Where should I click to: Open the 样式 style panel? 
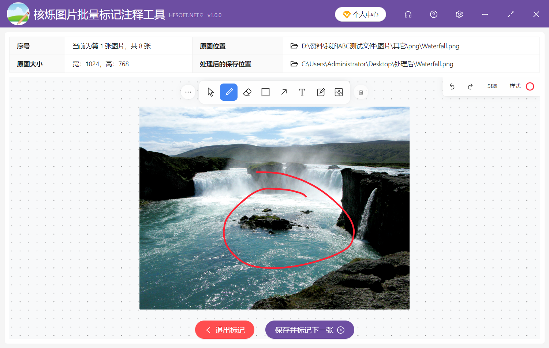(515, 86)
